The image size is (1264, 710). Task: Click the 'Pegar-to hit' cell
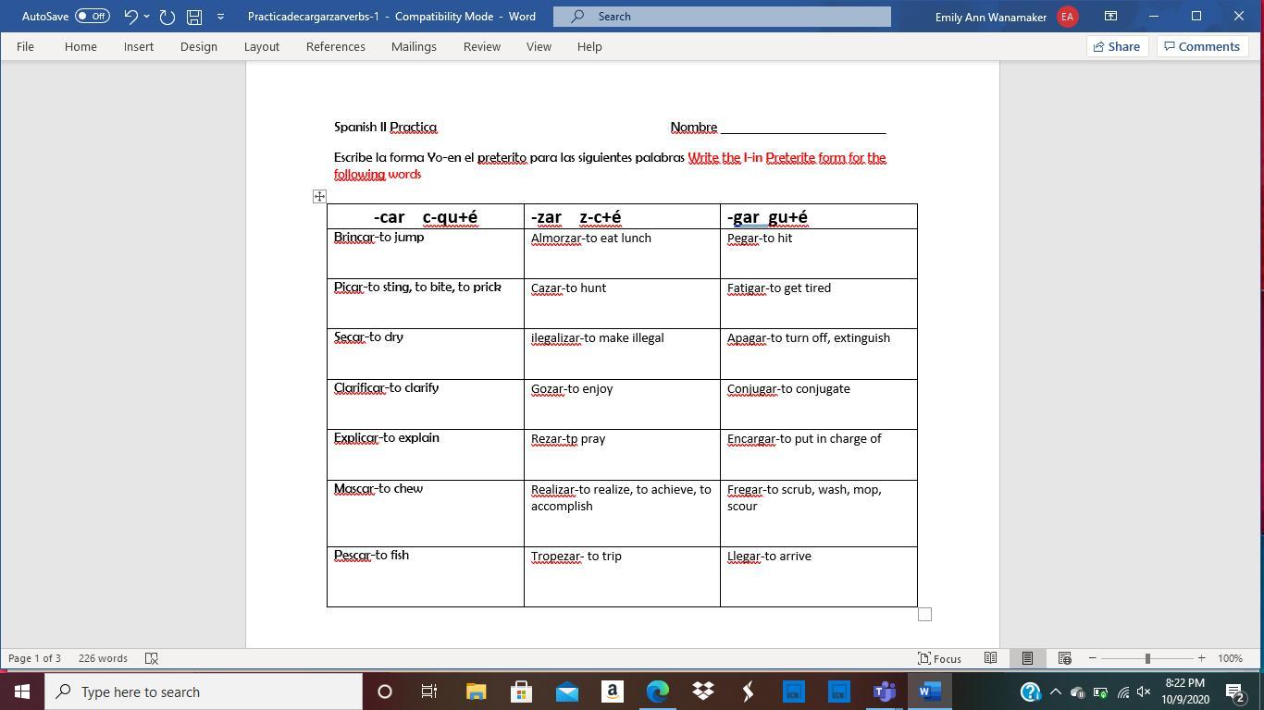[819, 253]
